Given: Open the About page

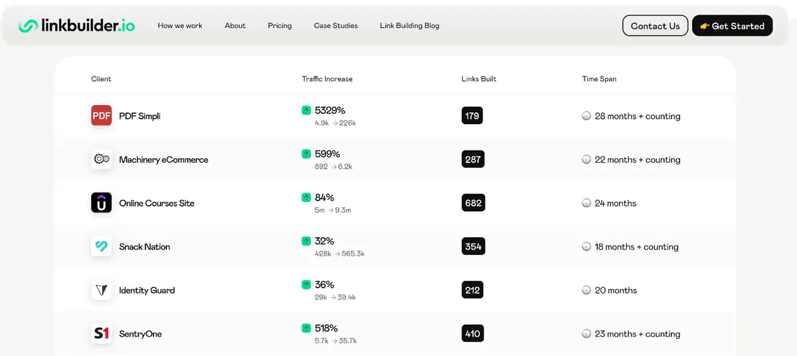Looking at the screenshot, I should click(235, 26).
